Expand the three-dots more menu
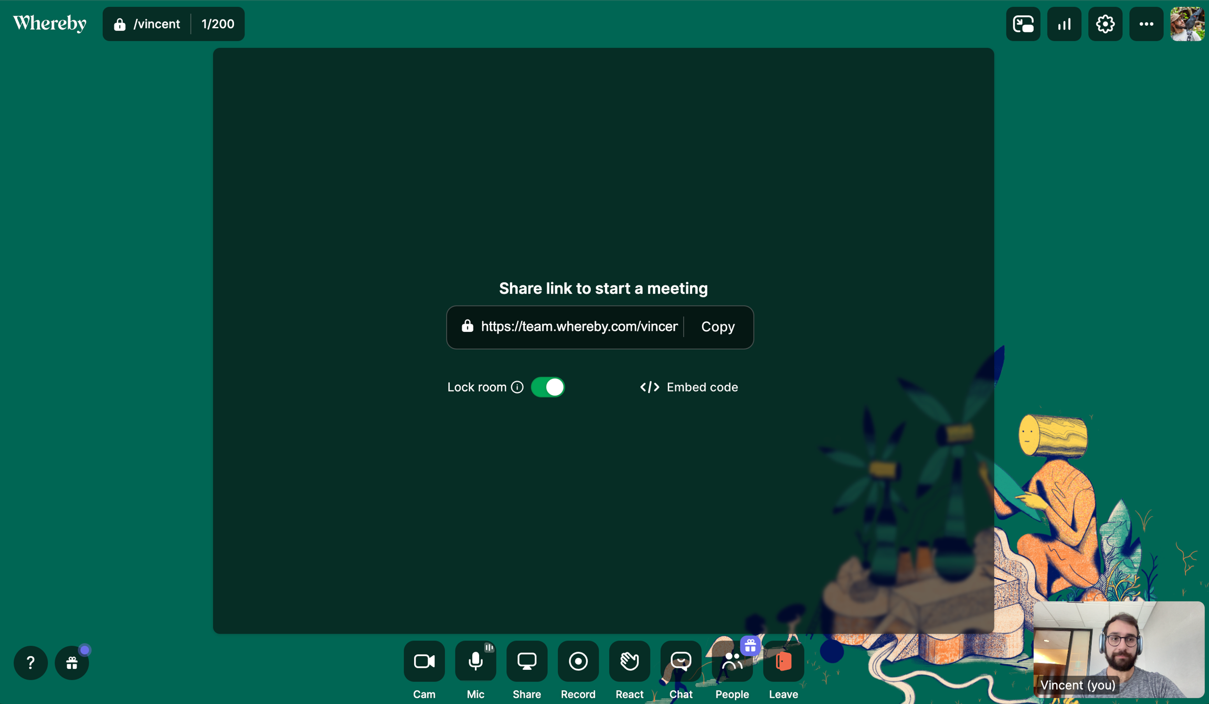The image size is (1209, 704). (x=1146, y=24)
